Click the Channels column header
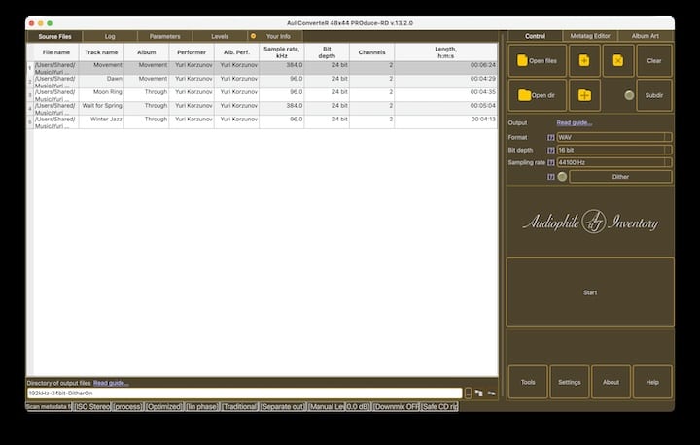 tap(371, 52)
